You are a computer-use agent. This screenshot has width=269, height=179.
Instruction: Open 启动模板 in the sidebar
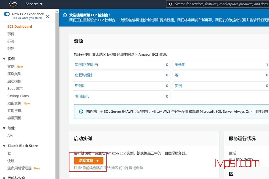(x=14, y=81)
